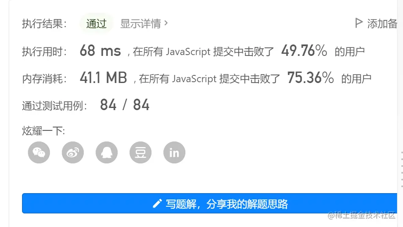Click the 添加备注 text label

click(382, 24)
